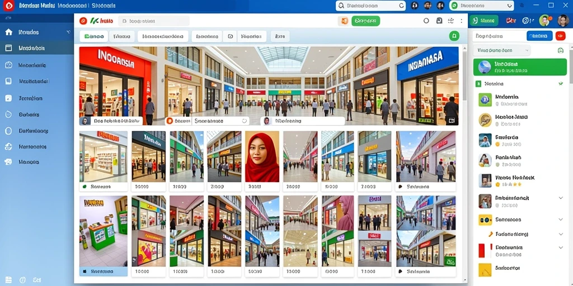The image size is (573, 286).
Task: Click the bookmark page icon in the inner toolbar
Action: click(x=439, y=21)
